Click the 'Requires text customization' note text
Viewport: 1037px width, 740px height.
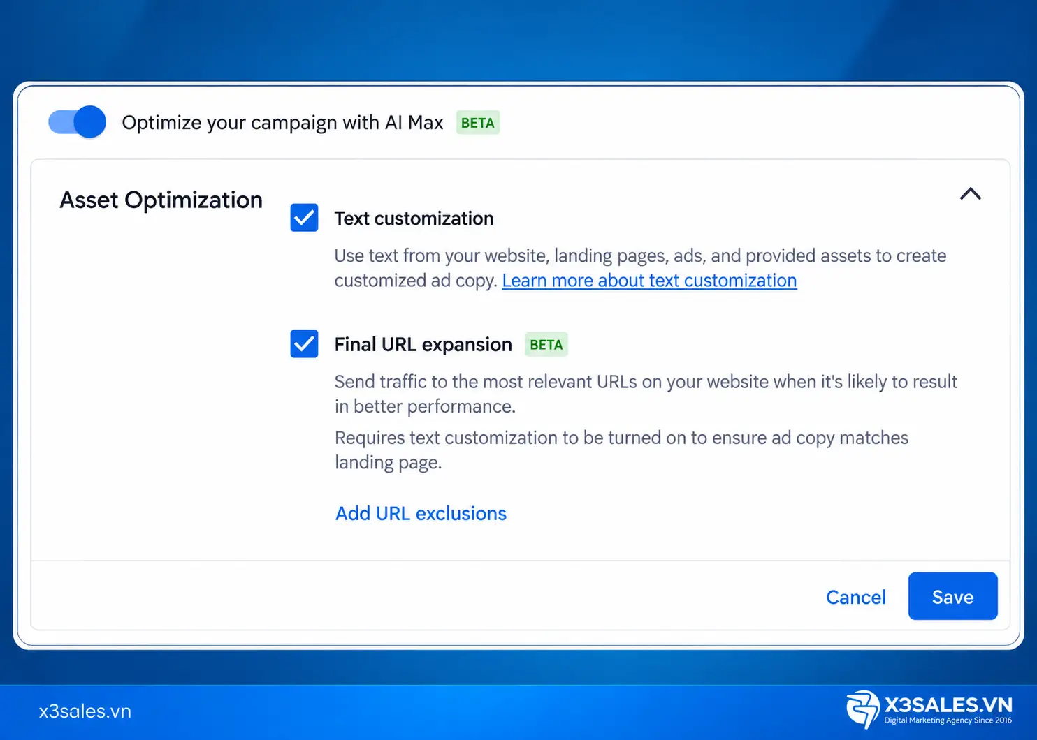pyautogui.click(x=621, y=450)
